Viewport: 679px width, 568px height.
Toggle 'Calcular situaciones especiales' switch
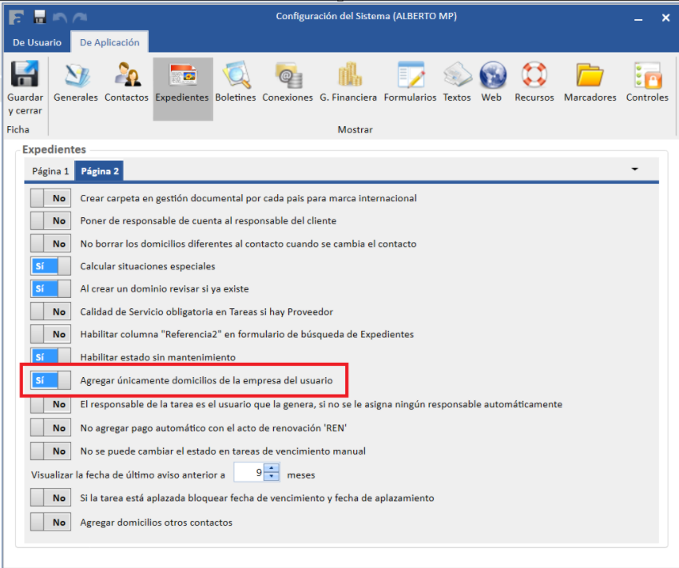[x=50, y=266]
